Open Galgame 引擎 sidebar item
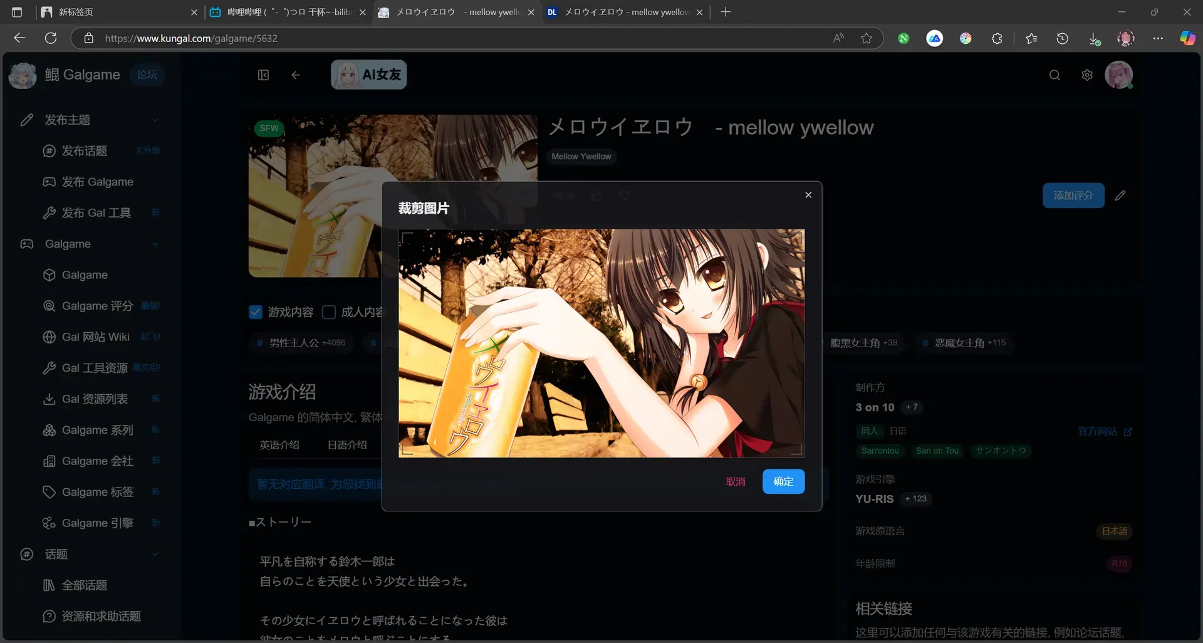The width and height of the screenshot is (1203, 643). click(x=100, y=523)
